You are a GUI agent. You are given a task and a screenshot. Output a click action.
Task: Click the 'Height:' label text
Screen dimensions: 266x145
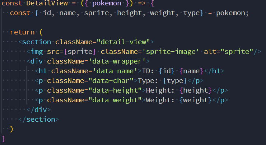click(160, 90)
